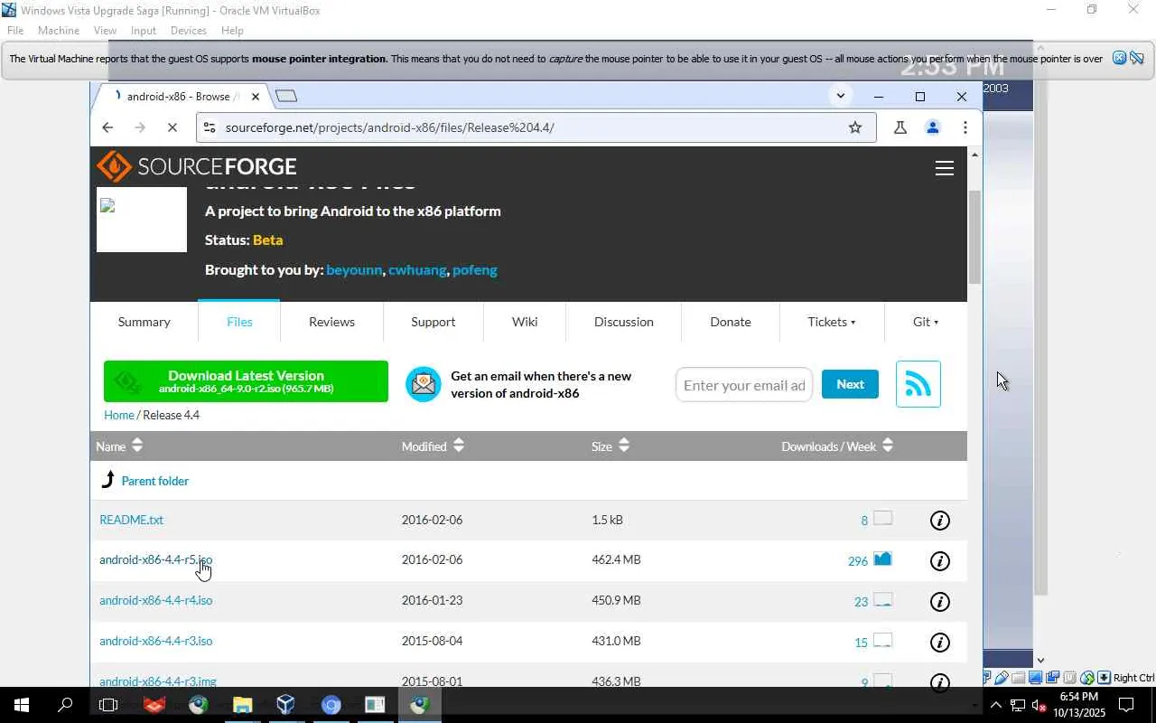Open File Explorer from the taskbar
Viewport: 1156px width, 723px height.
pos(242,705)
